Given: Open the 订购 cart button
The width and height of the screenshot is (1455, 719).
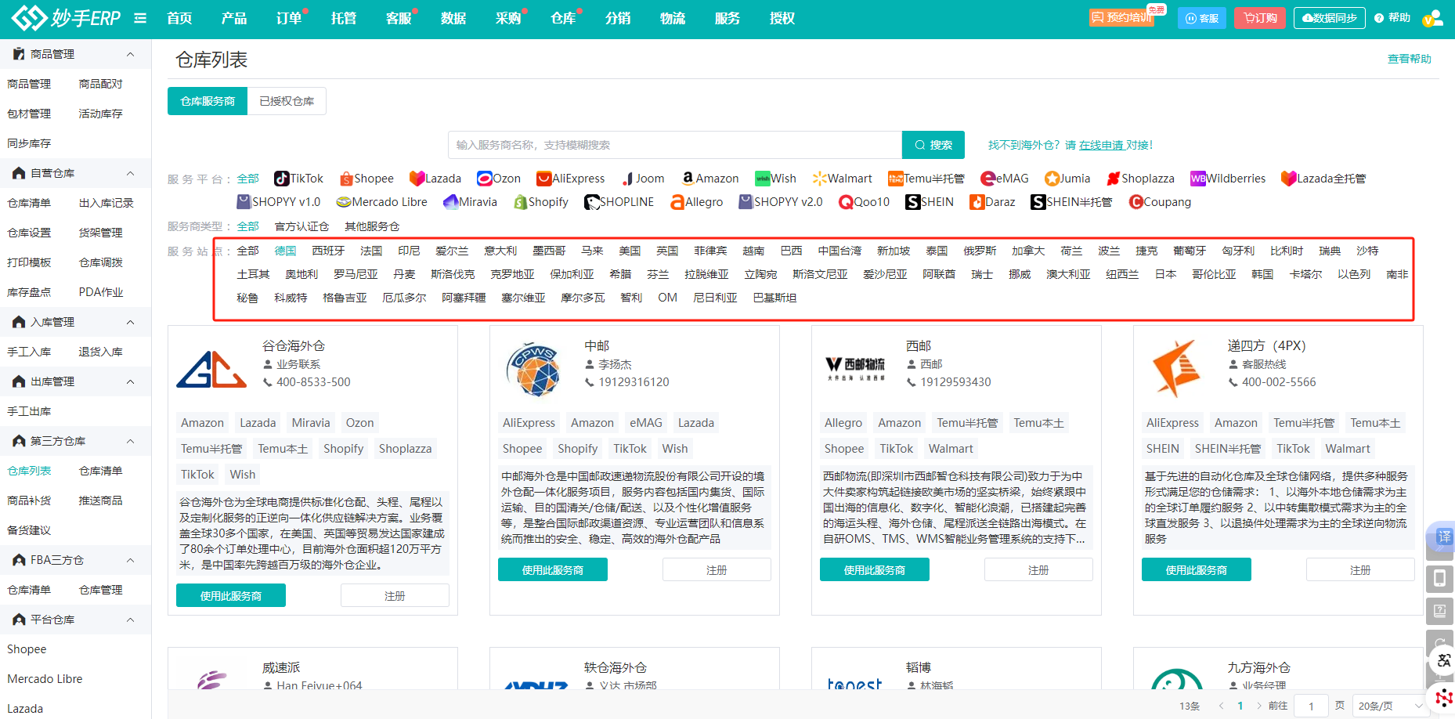Looking at the screenshot, I should (x=1260, y=18).
